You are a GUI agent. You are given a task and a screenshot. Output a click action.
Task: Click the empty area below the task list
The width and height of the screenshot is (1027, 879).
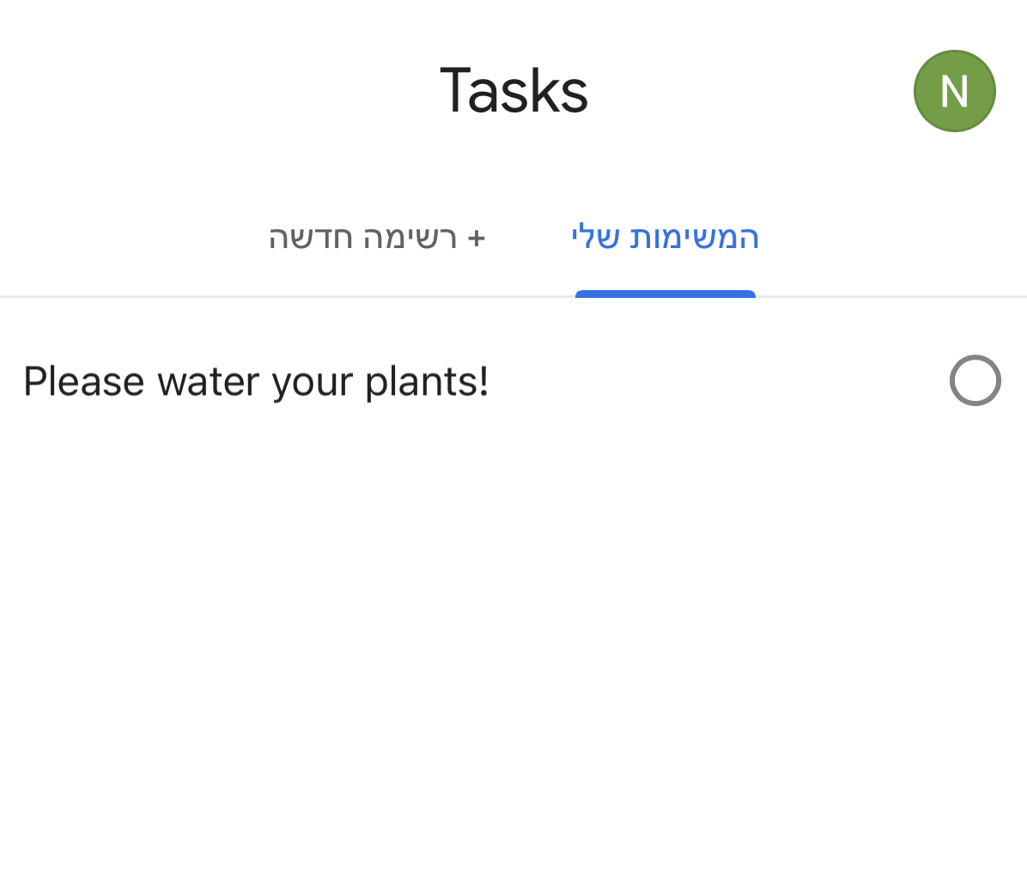513,644
